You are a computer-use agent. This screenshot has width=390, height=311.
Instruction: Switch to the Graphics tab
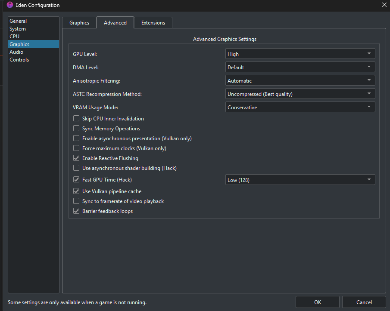(79, 23)
